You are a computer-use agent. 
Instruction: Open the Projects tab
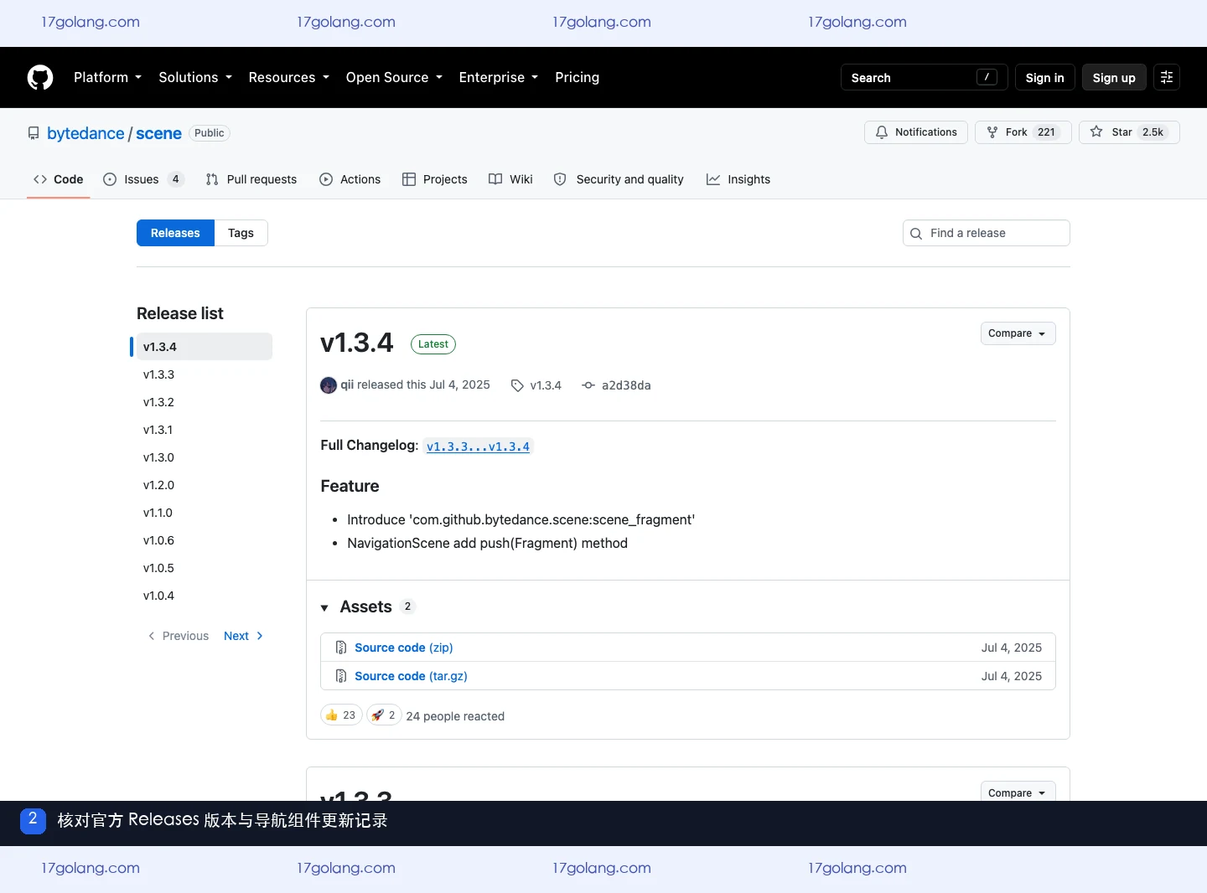point(435,179)
